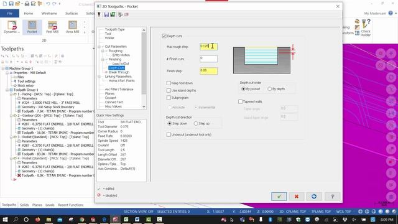Click the Windows search taskbar icon

pyautogui.click(x=16, y=220)
